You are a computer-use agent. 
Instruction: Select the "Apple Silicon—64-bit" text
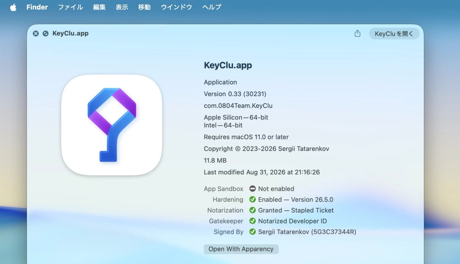click(x=236, y=117)
